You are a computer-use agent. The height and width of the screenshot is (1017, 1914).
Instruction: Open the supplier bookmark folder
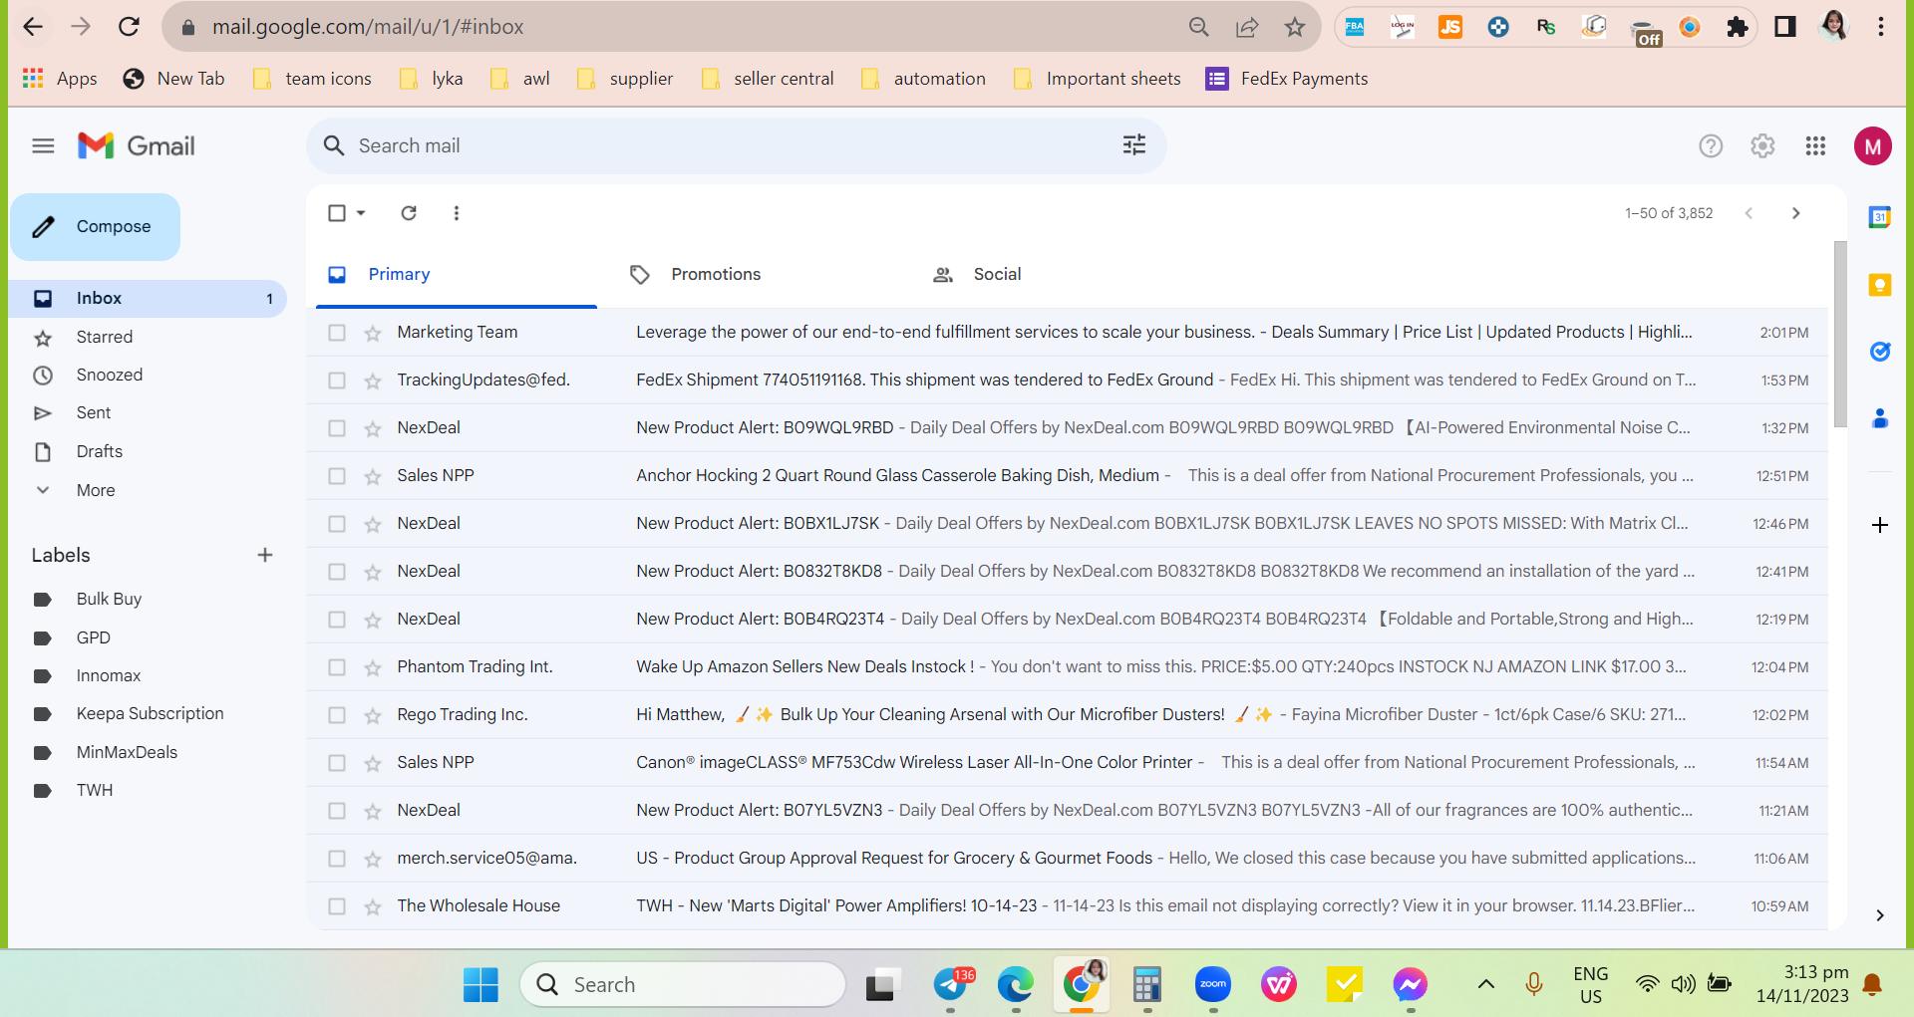(625, 79)
